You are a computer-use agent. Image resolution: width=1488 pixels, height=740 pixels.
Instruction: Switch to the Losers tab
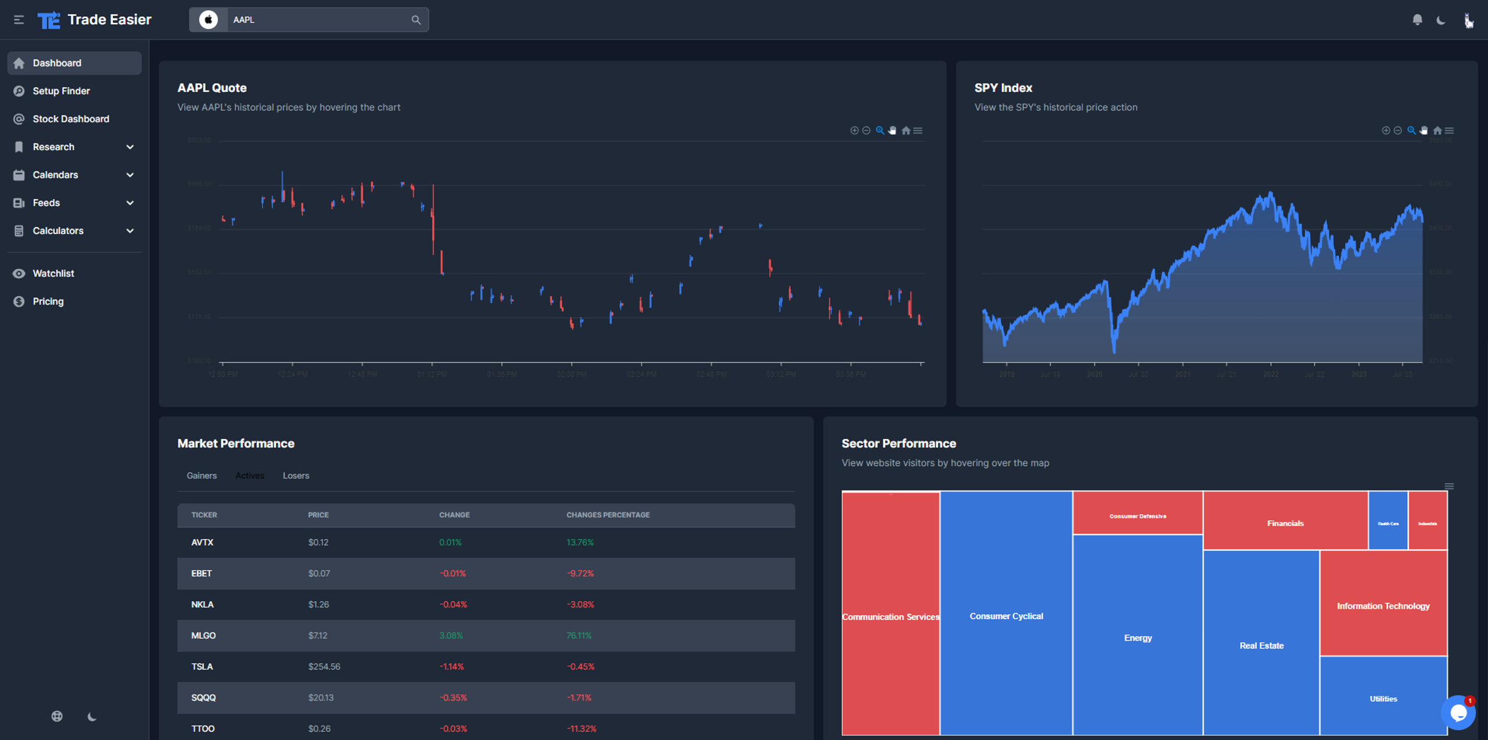(296, 476)
